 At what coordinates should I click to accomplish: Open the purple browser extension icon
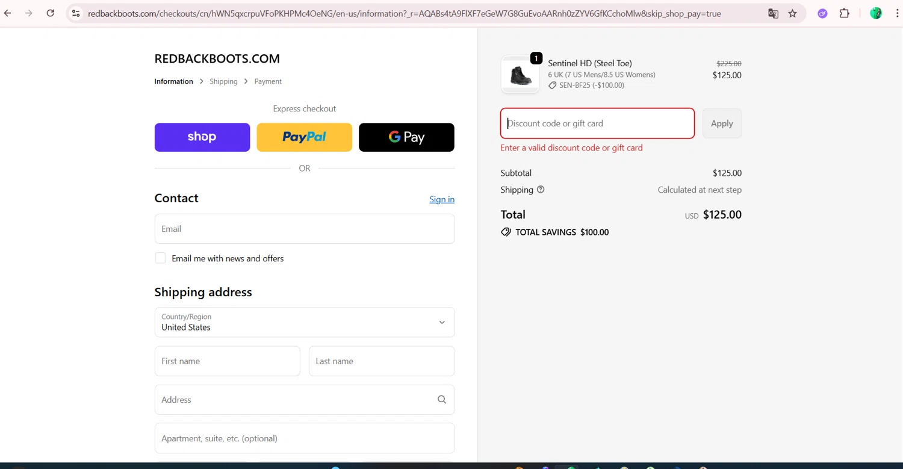pos(822,13)
